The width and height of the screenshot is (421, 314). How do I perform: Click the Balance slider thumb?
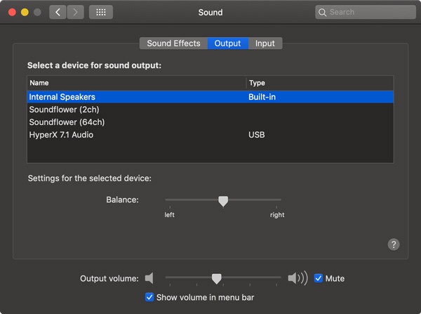point(223,201)
